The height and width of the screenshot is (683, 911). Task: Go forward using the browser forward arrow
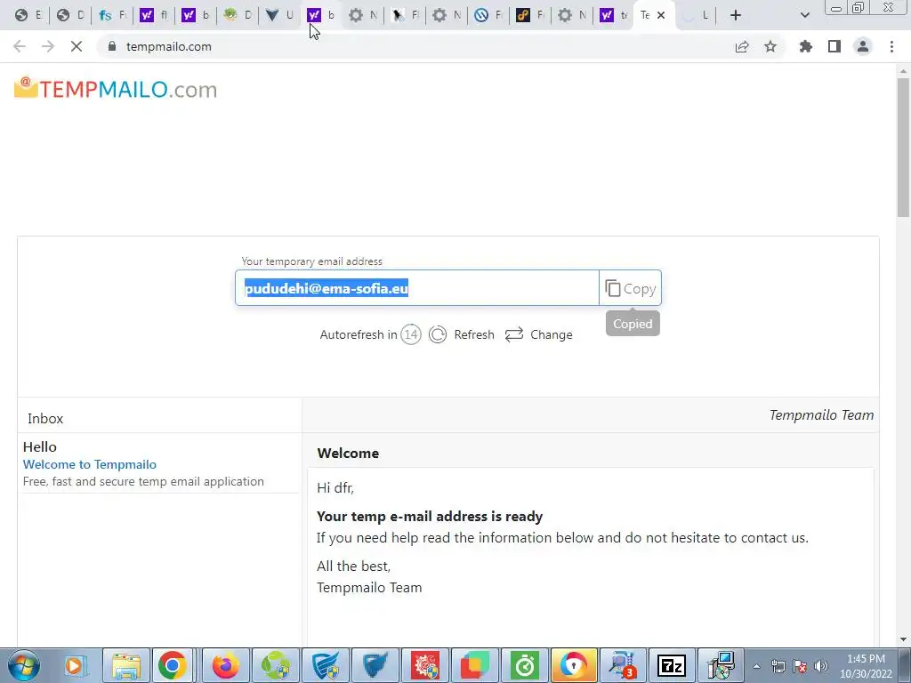[x=48, y=46]
